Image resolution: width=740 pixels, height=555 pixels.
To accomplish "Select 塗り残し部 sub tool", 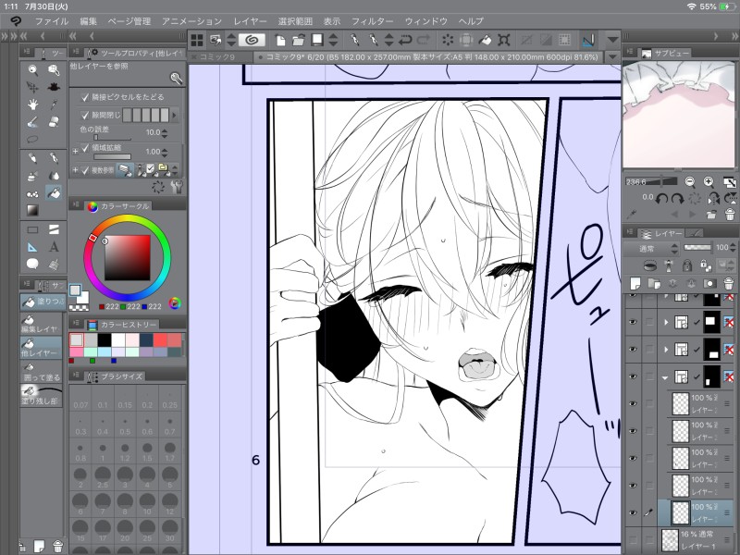I will [x=41, y=396].
